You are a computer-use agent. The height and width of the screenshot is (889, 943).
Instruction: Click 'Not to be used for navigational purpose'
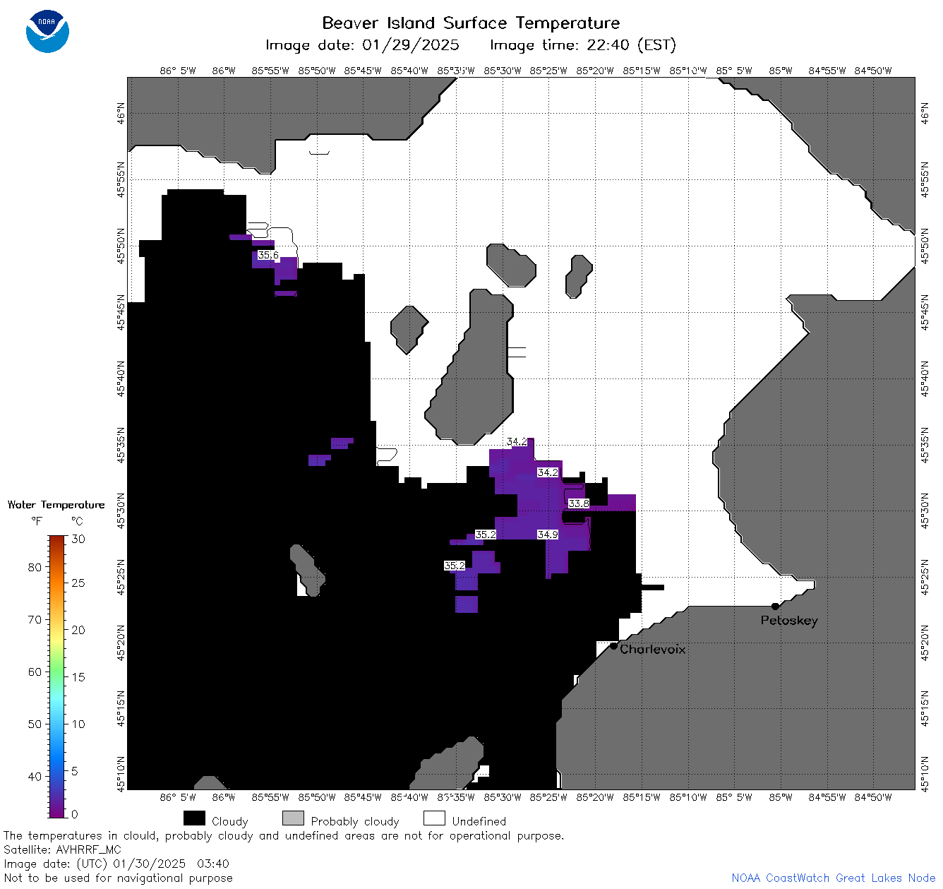coord(118,878)
